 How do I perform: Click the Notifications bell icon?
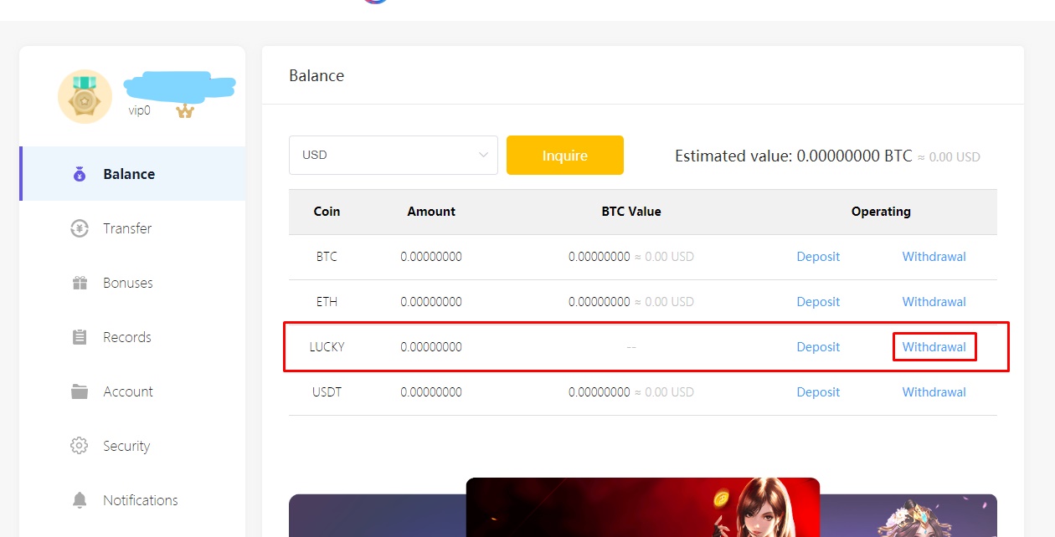pyautogui.click(x=80, y=500)
